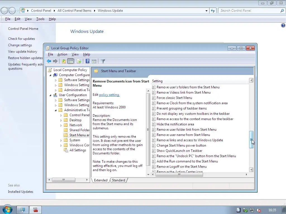Click the network tray icon

click(x=252, y=210)
